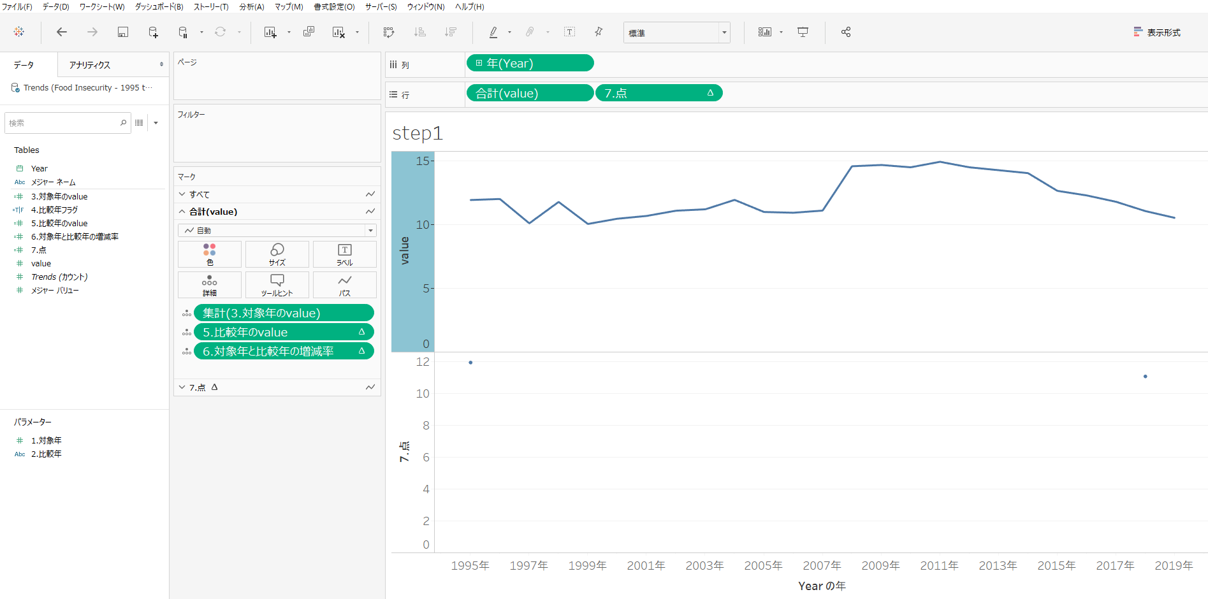
Task: Redo with the forward arrow icon
Action: (x=92, y=32)
